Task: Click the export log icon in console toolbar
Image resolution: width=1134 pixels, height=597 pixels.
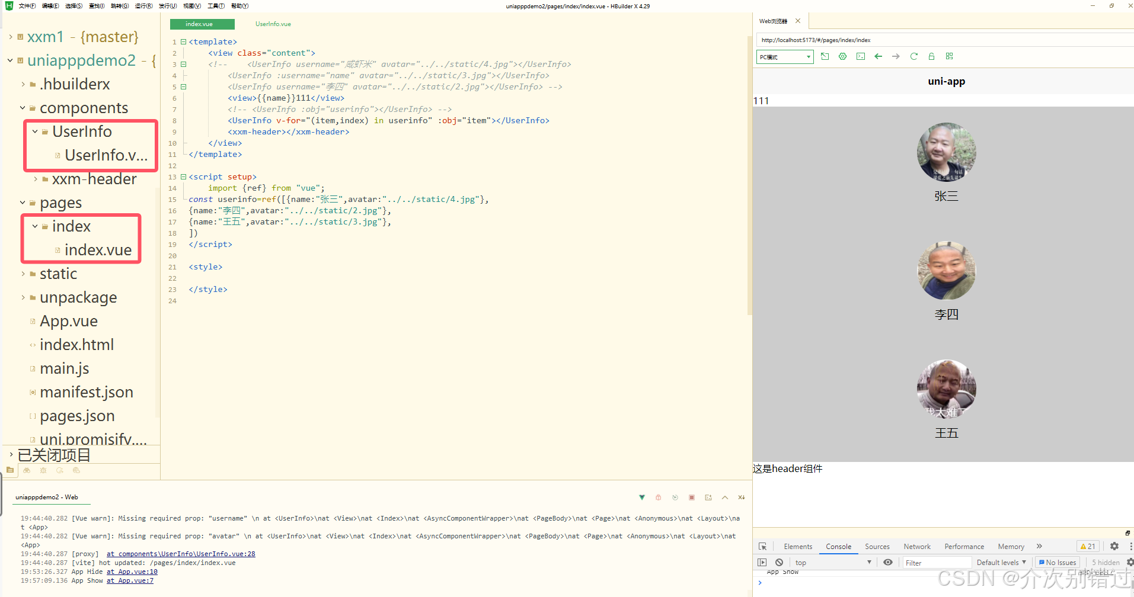Action: [x=708, y=497]
